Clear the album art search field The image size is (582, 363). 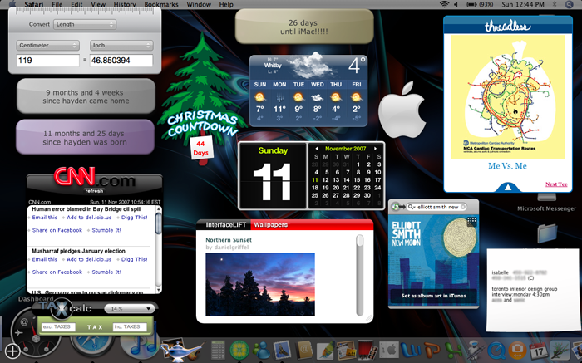coord(463,207)
